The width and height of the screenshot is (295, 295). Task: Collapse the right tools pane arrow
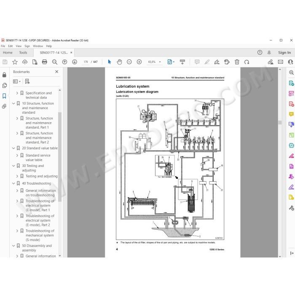292,253
